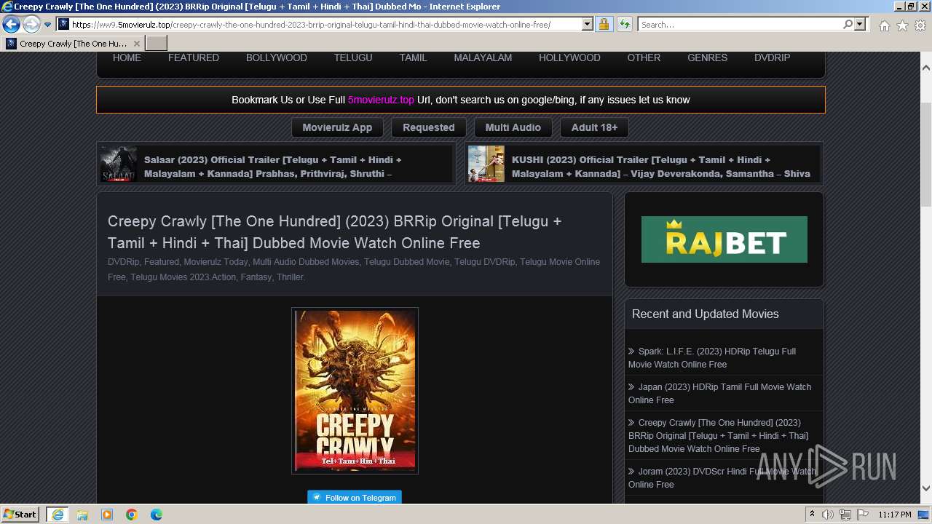Screen dimensions: 932x524
Task: Open the GENRES menu item
Action: tap(707, 57)
